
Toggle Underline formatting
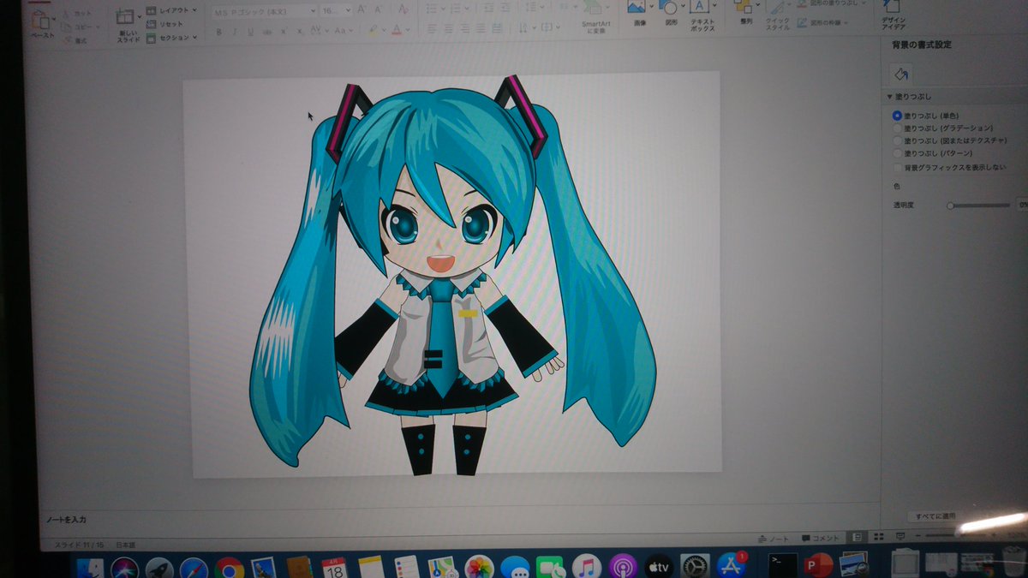[x=250, y=32]
